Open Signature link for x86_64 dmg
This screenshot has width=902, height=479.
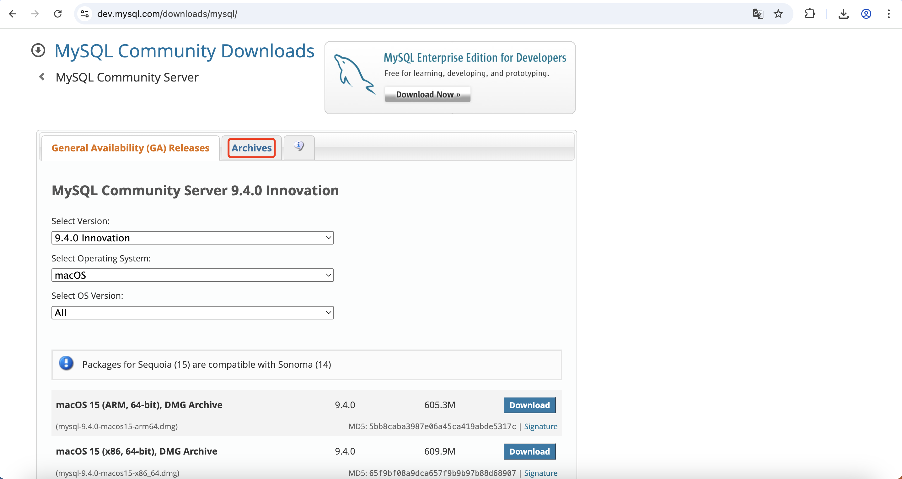[541, 473]
